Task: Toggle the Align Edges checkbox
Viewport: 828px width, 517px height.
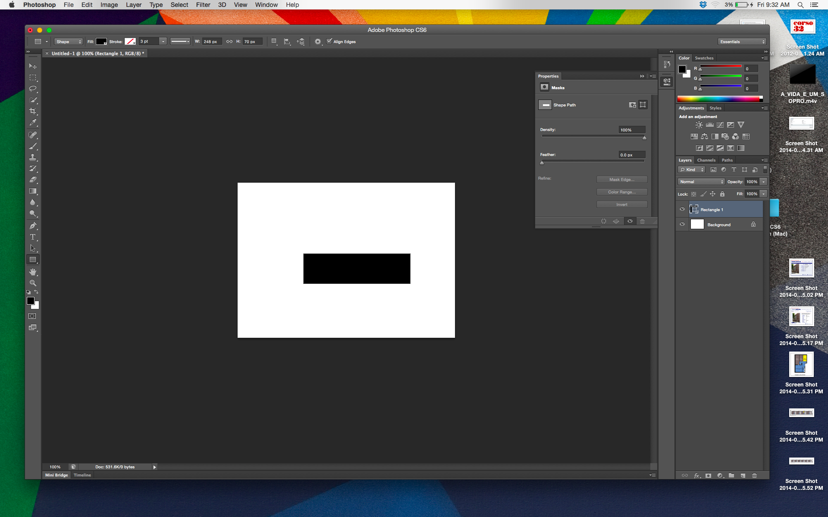Action: [329, 41]
